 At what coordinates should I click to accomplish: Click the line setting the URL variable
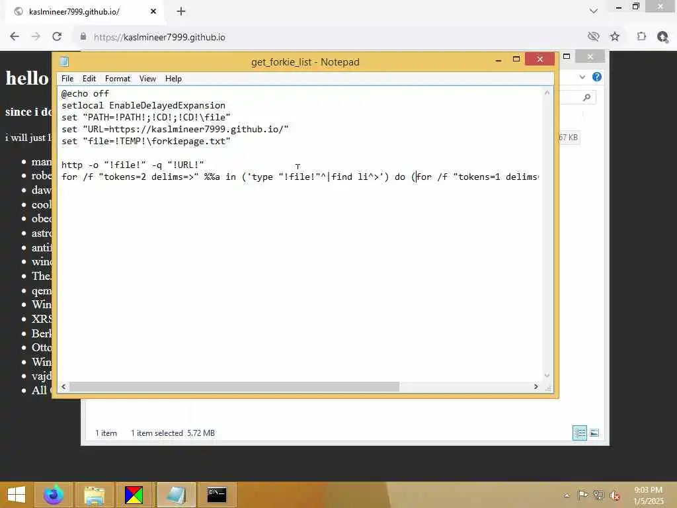pos(175,129)
